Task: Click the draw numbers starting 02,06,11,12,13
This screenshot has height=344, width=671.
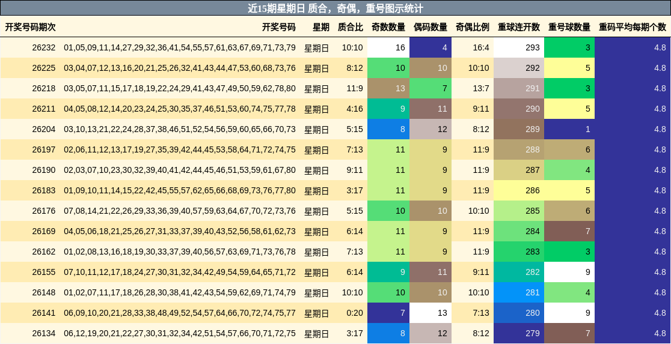Action: point(180,149)
